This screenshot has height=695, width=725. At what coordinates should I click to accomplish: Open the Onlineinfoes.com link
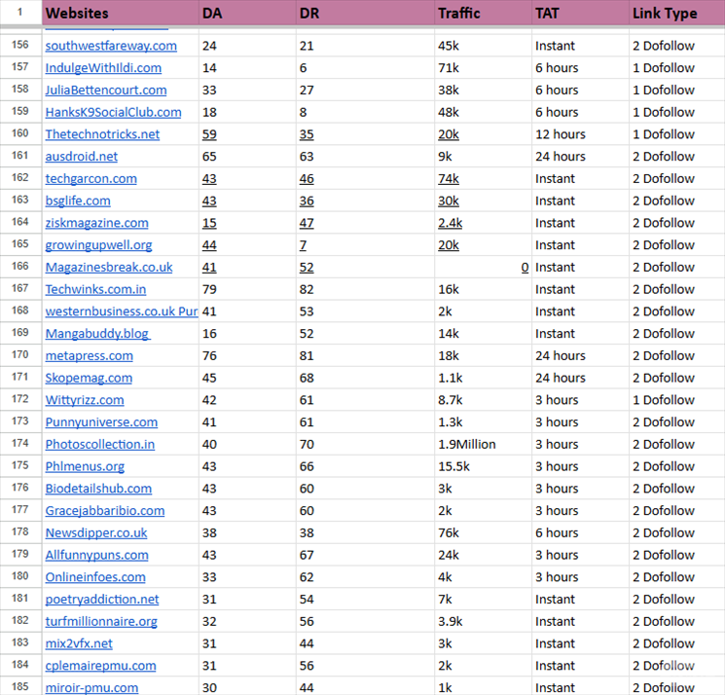pos(95,578)
